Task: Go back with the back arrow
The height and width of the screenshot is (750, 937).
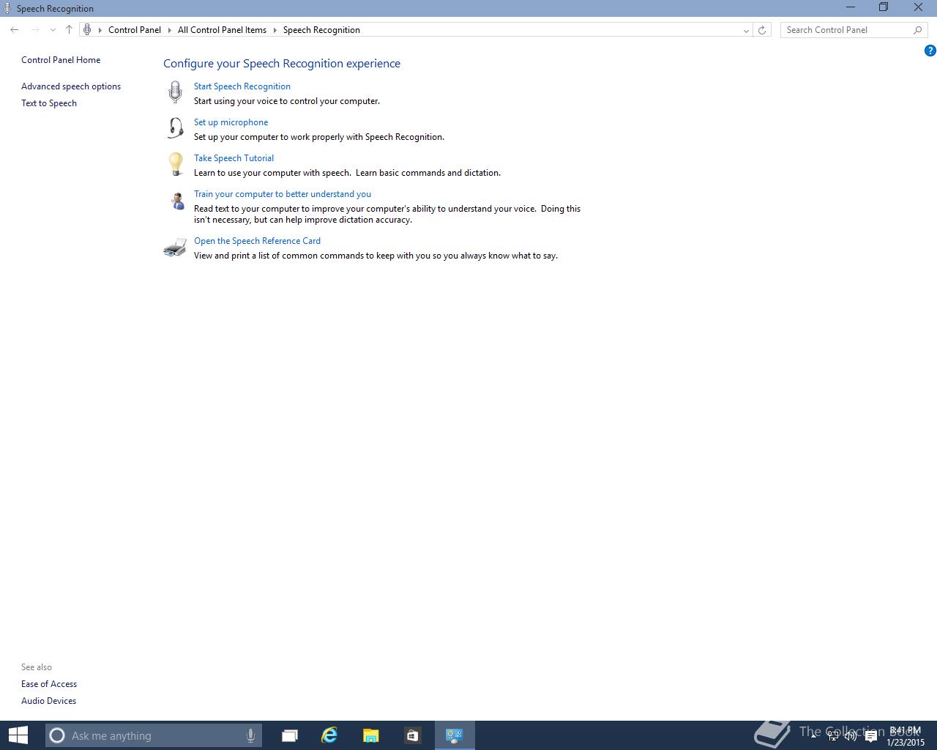Action: 15,30
